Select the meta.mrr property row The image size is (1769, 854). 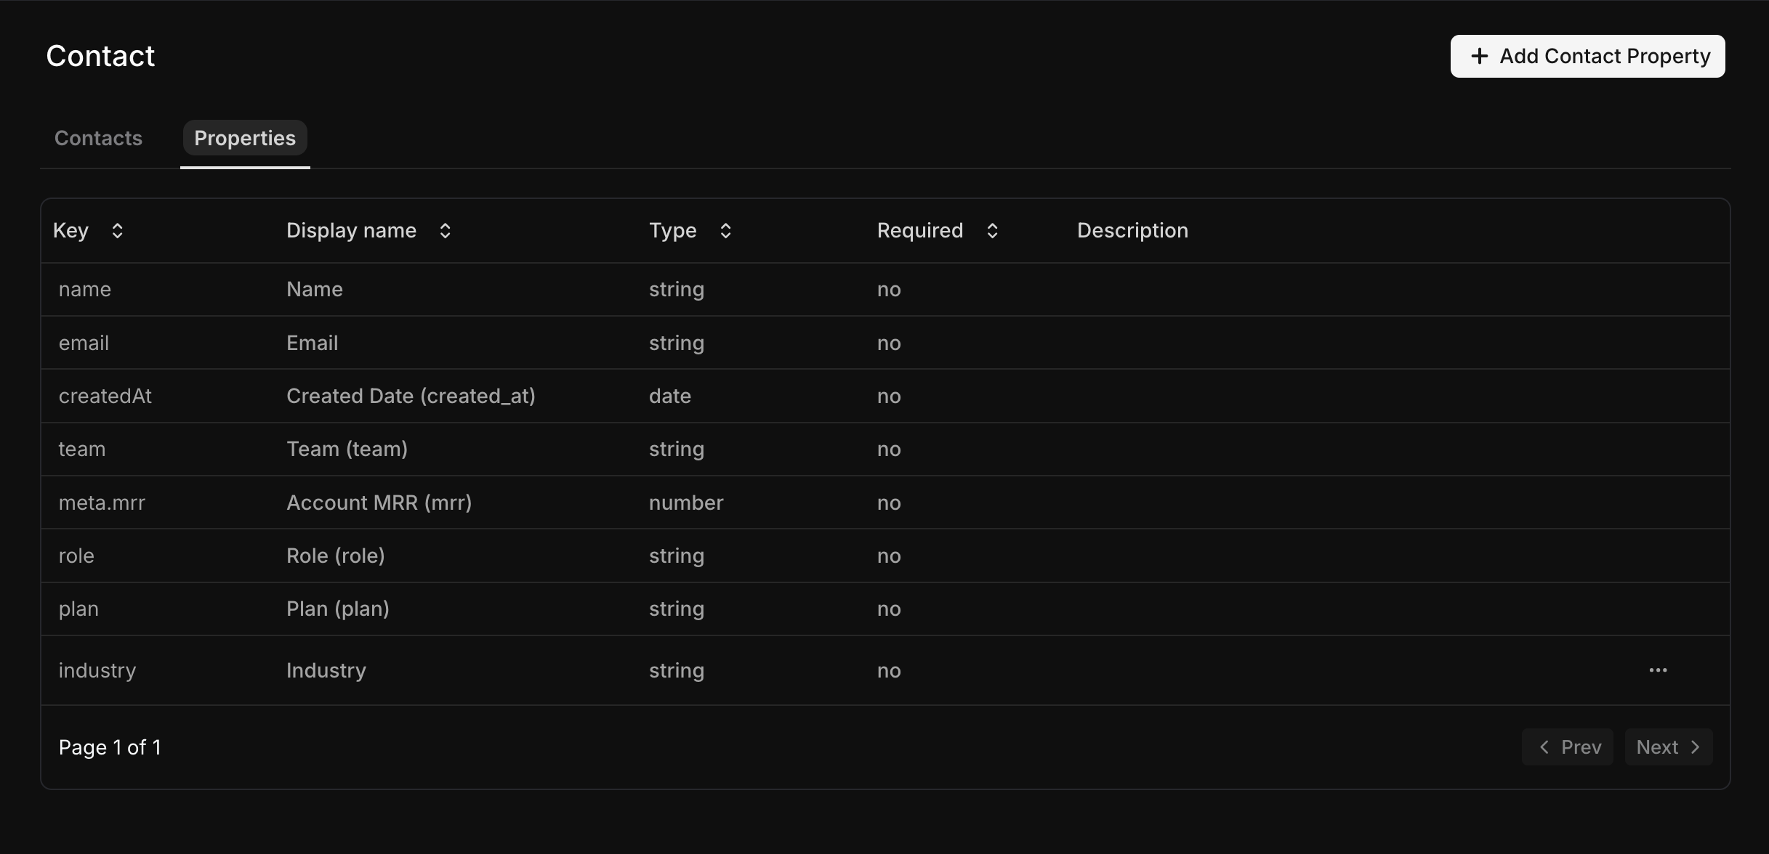point(102,503)
